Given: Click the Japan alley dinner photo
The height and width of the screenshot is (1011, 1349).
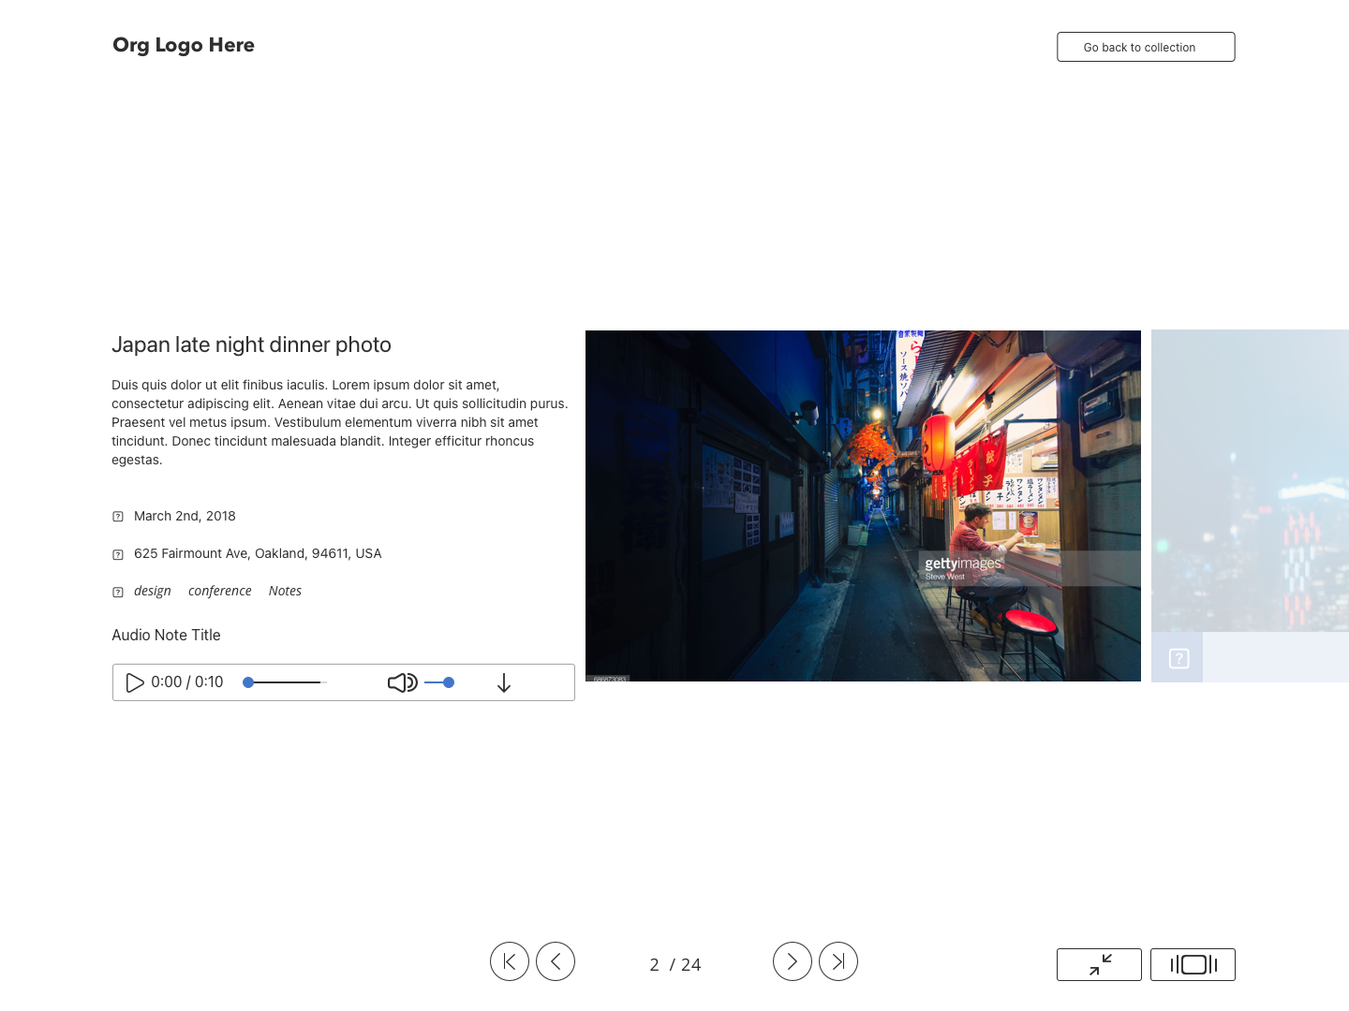Looking at the screenshot, I should coord(863,505).
